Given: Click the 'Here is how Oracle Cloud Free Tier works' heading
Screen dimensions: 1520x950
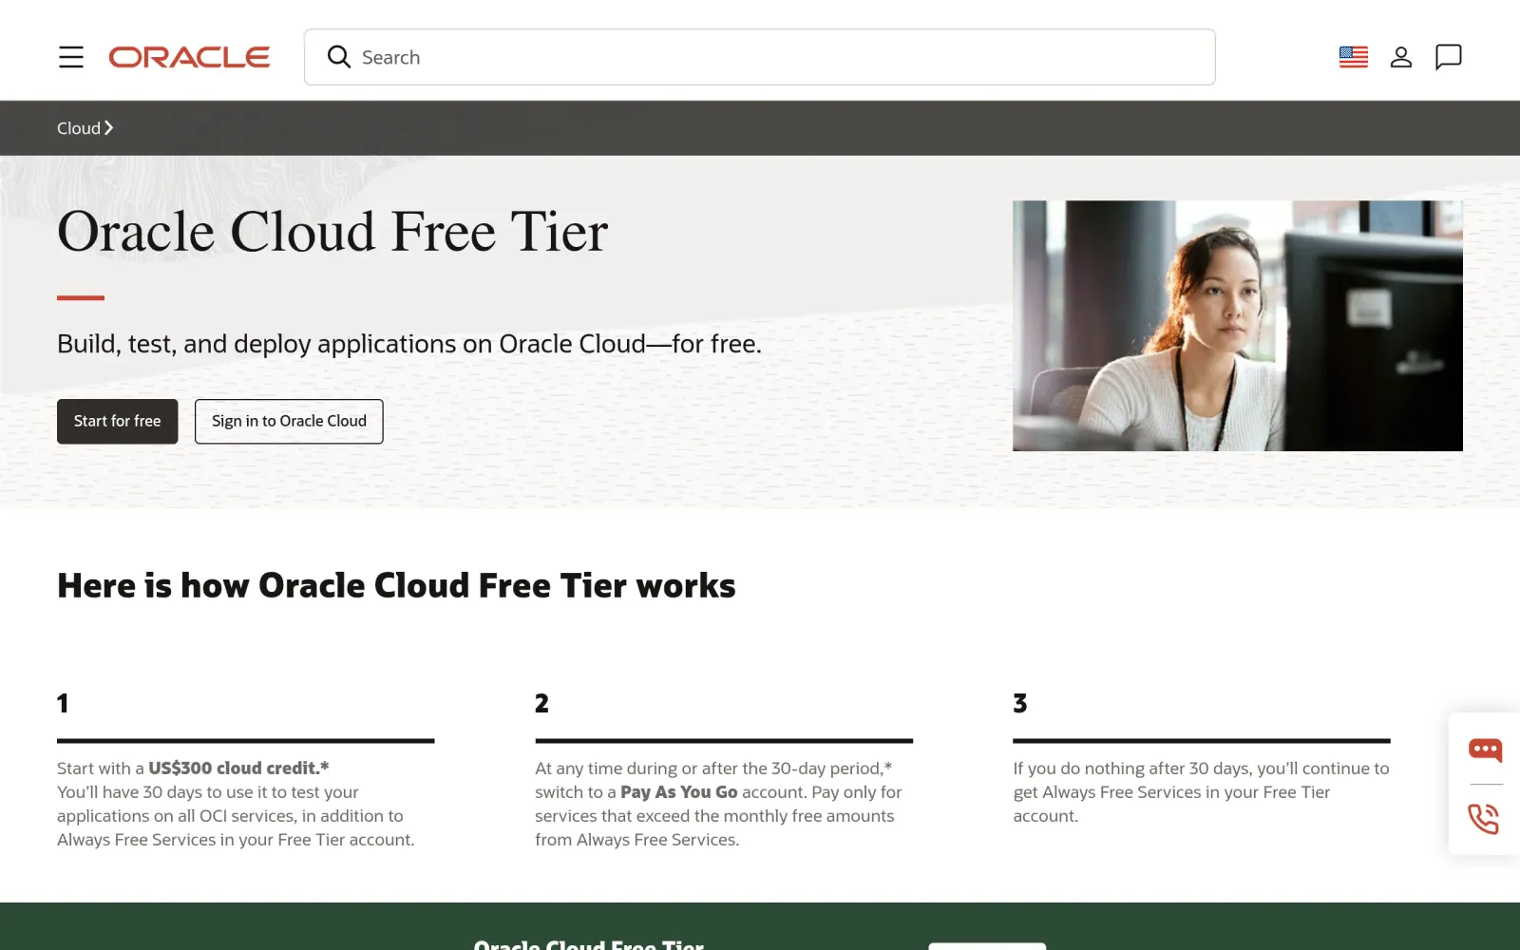Looking at the screenshot, I should click(x=396, y=585).
